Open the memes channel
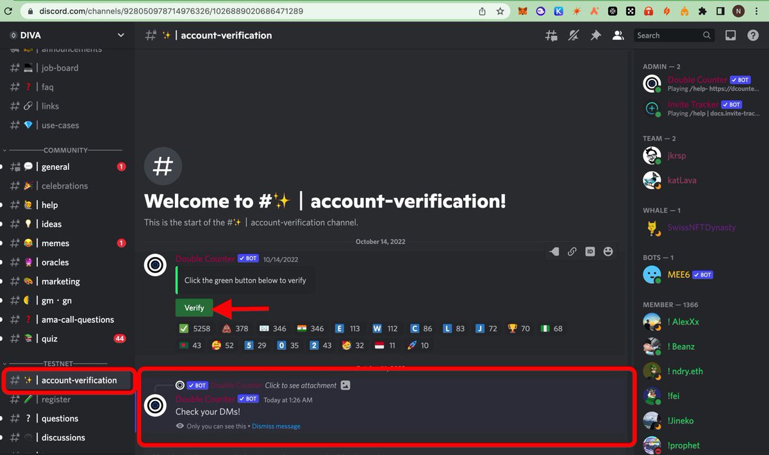The height and width of the screenshot is (455, 769). (x=67, y=244)
